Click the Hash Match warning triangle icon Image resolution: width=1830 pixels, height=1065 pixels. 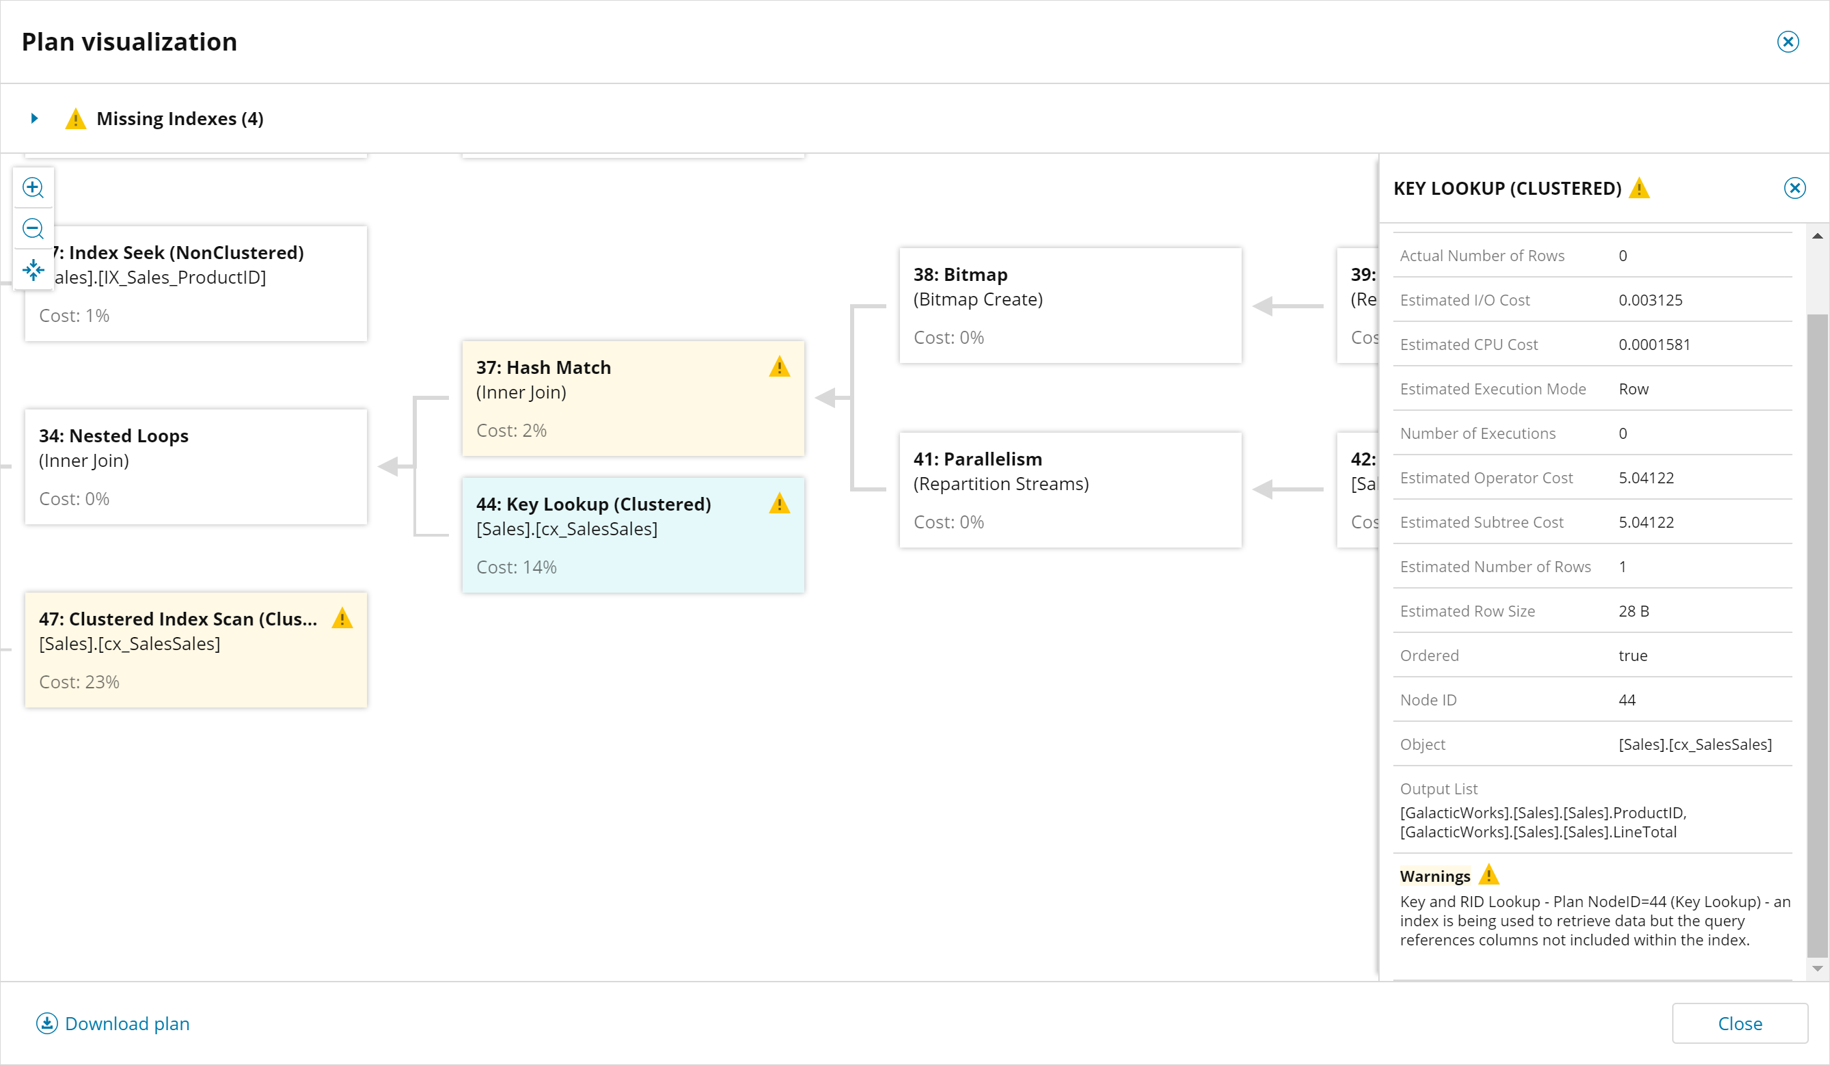click(779, 367)
